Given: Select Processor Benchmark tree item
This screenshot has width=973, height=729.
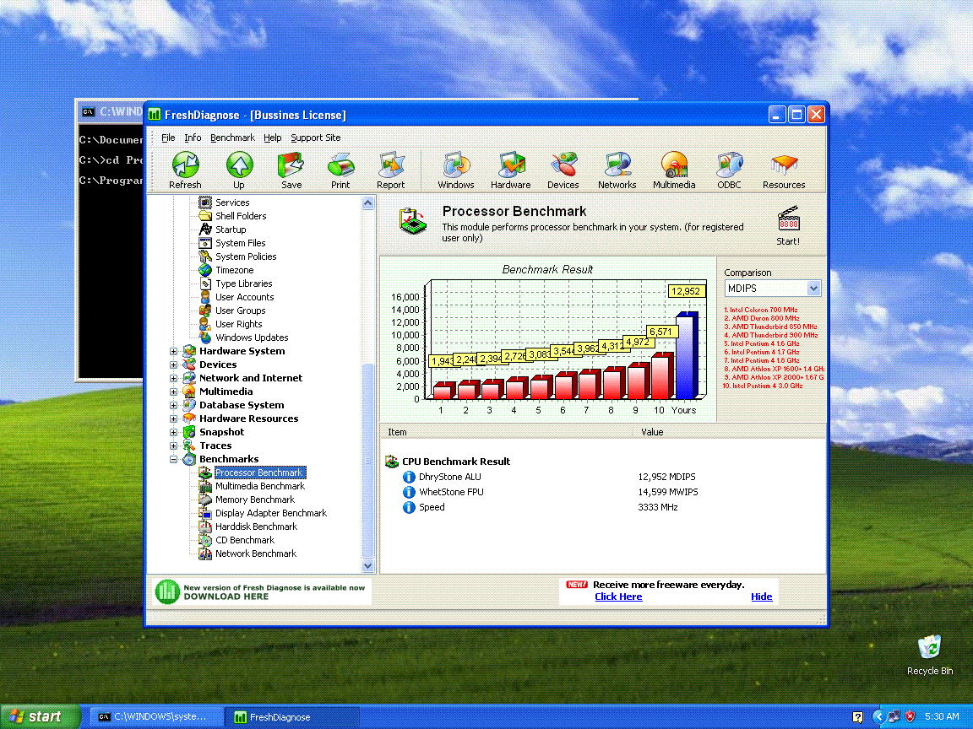Looking at the screenshot, I should tap(258, 472).
